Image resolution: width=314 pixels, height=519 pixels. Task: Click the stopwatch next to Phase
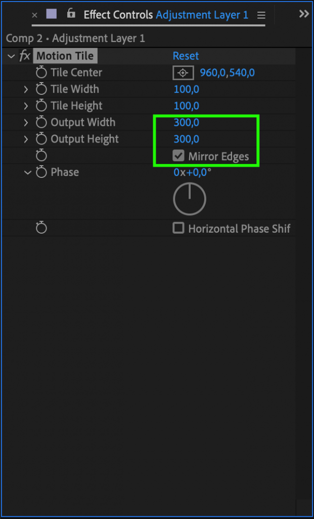pos(40,172)
